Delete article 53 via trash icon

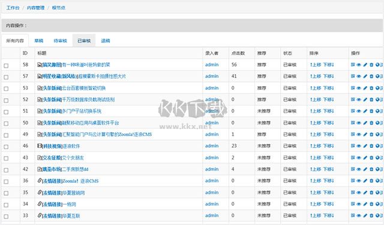(371, 88)
